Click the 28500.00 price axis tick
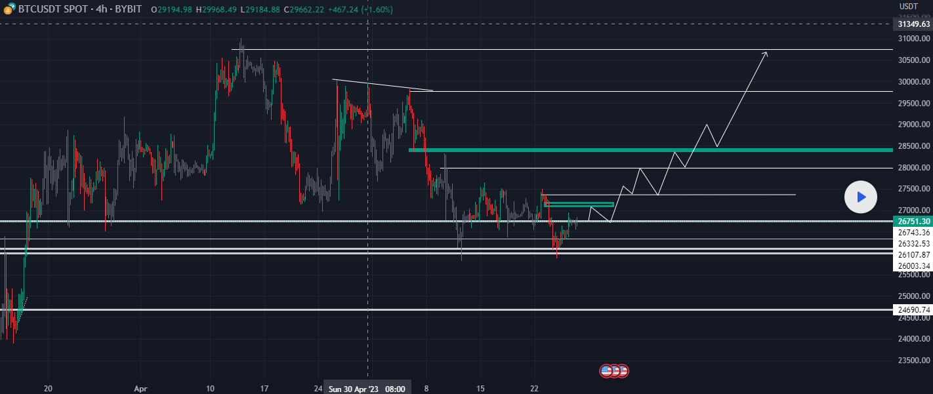 coord(913,146)
